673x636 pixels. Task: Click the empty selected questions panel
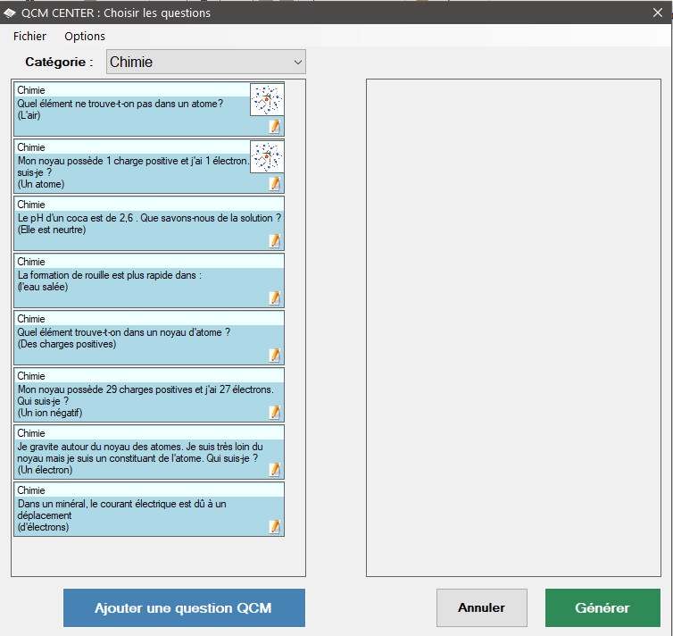tap(513, 327)
